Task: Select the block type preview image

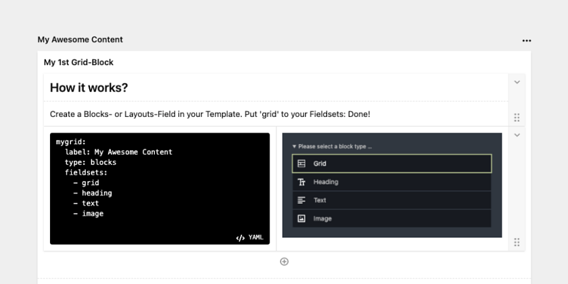Action: (x=392, y=185)
